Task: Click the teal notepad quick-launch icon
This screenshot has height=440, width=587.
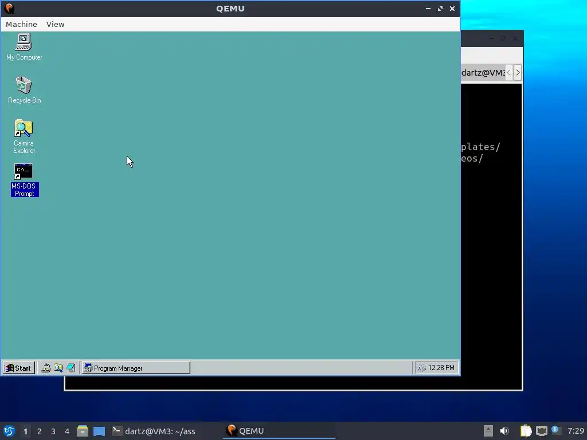Action: tap(71, 368)
